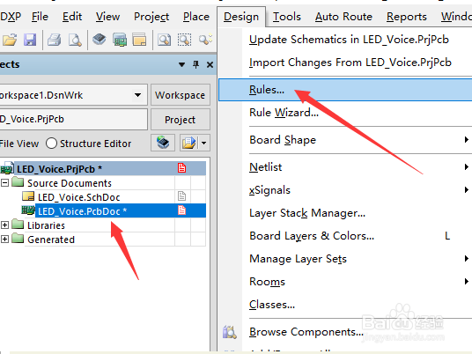Image resolution: width=472 pixels, height=354 pixels.
Task: Open the workspace name dropdown
Action: click(138, 95)
